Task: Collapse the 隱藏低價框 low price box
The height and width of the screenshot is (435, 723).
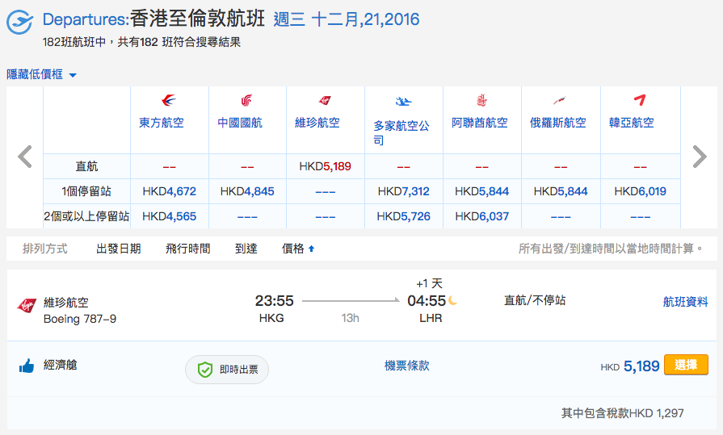Action: coord(41,74)
